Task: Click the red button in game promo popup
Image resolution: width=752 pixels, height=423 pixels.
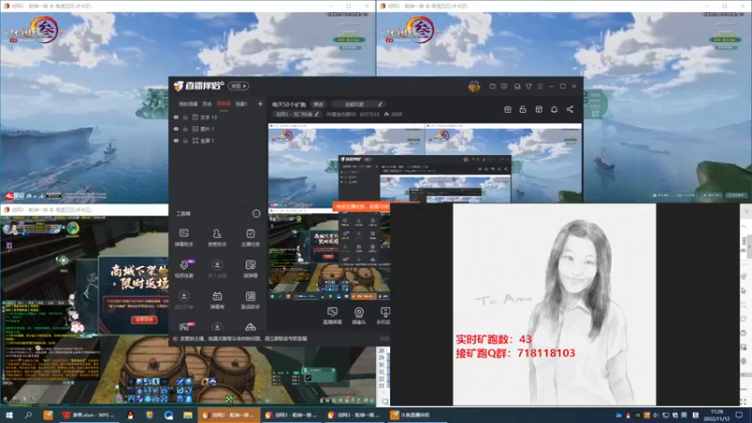Action: click(x=145, y=320)
